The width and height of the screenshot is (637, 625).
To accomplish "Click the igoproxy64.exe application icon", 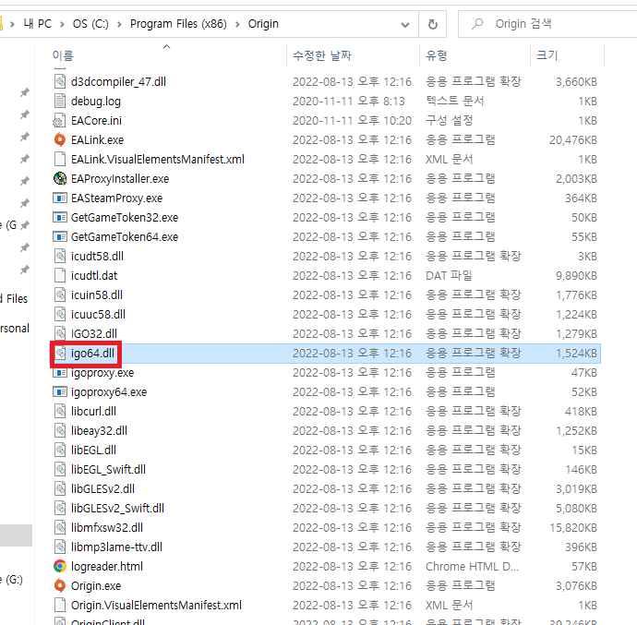I will [x=60, y=392].
